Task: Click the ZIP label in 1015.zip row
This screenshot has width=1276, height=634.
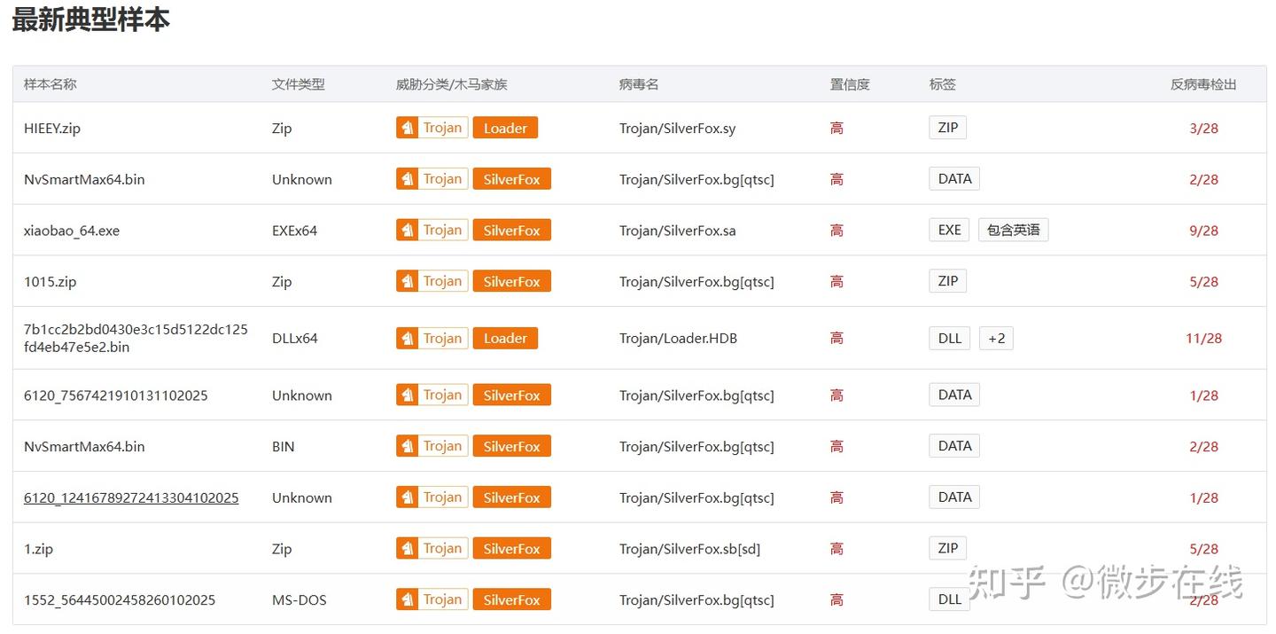Action: 948,281
